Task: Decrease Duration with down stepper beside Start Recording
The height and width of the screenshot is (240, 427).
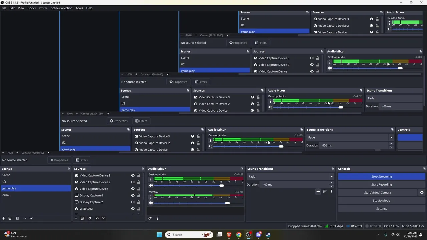Action: (331, 186)
